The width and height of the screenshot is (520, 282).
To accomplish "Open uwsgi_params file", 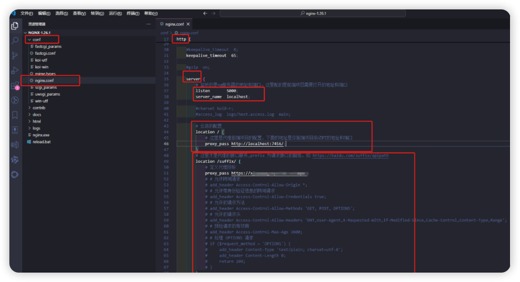I will 89,94.
